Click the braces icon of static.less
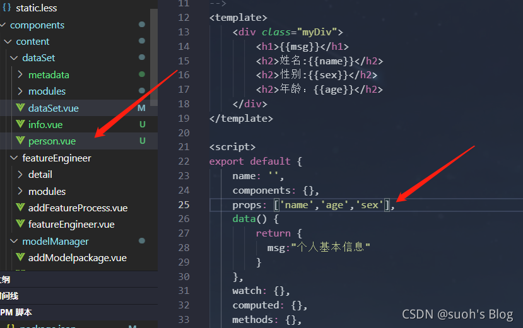 [7, 8]
